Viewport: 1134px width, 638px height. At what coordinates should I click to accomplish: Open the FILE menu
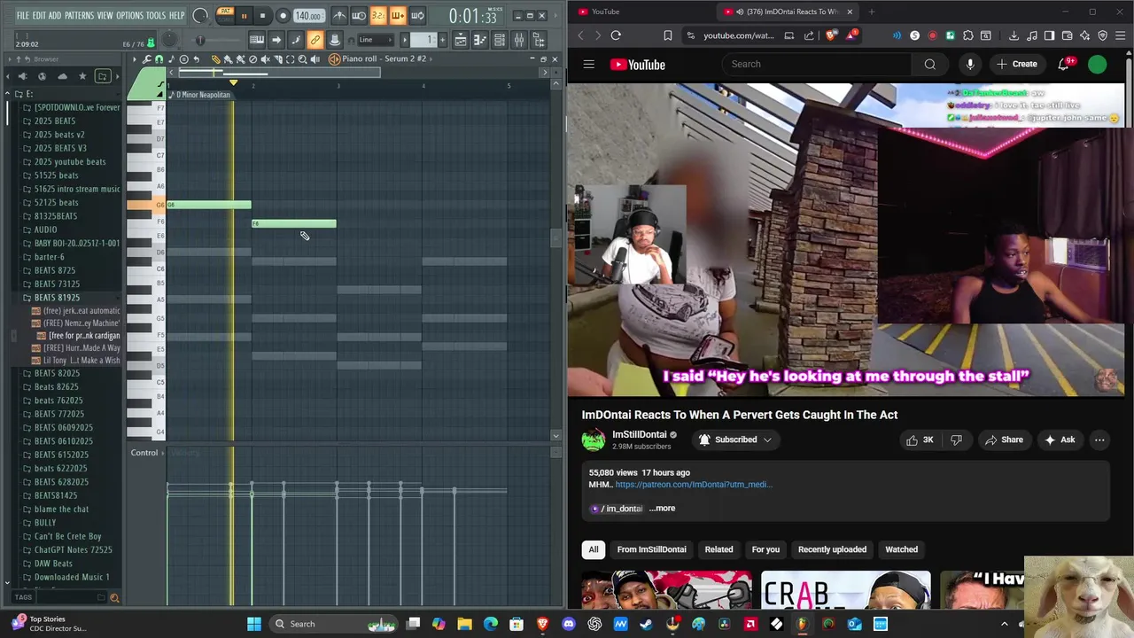point(22,15)
